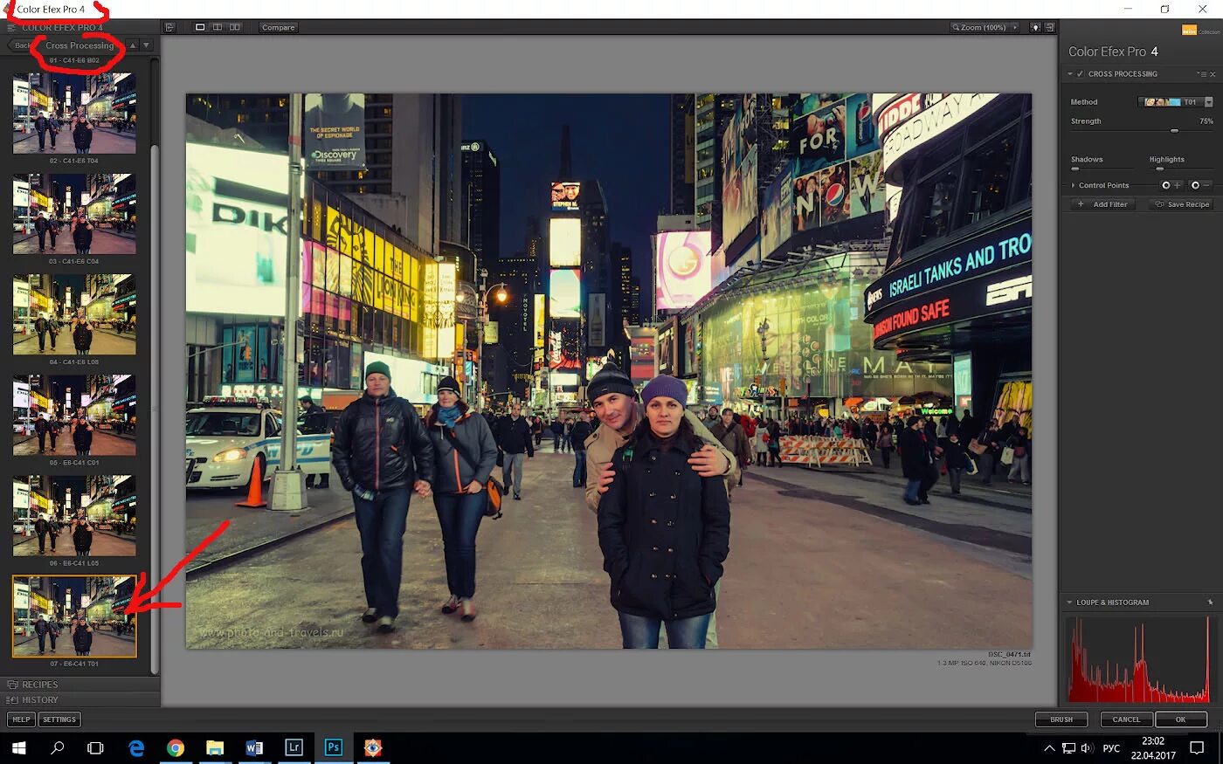Image resolution: width=1223 pixels, height=764 pixels.
Task: Click the CANCEL button
Action: [1126, 719]
